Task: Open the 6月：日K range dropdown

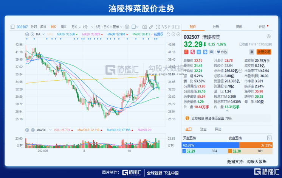Action: tap(104, 27)
